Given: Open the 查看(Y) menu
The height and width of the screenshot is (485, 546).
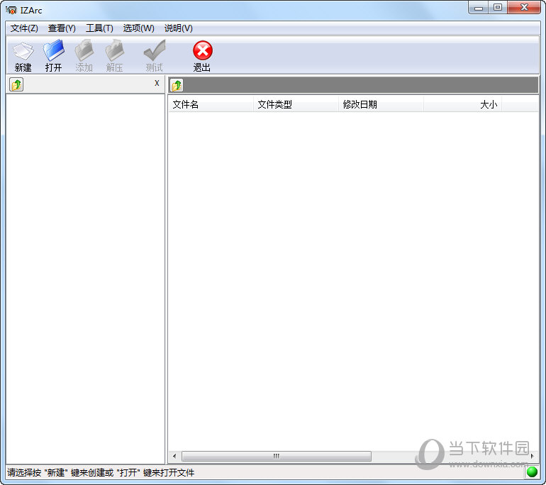Looking at the screenshot, I should (62, 28).
